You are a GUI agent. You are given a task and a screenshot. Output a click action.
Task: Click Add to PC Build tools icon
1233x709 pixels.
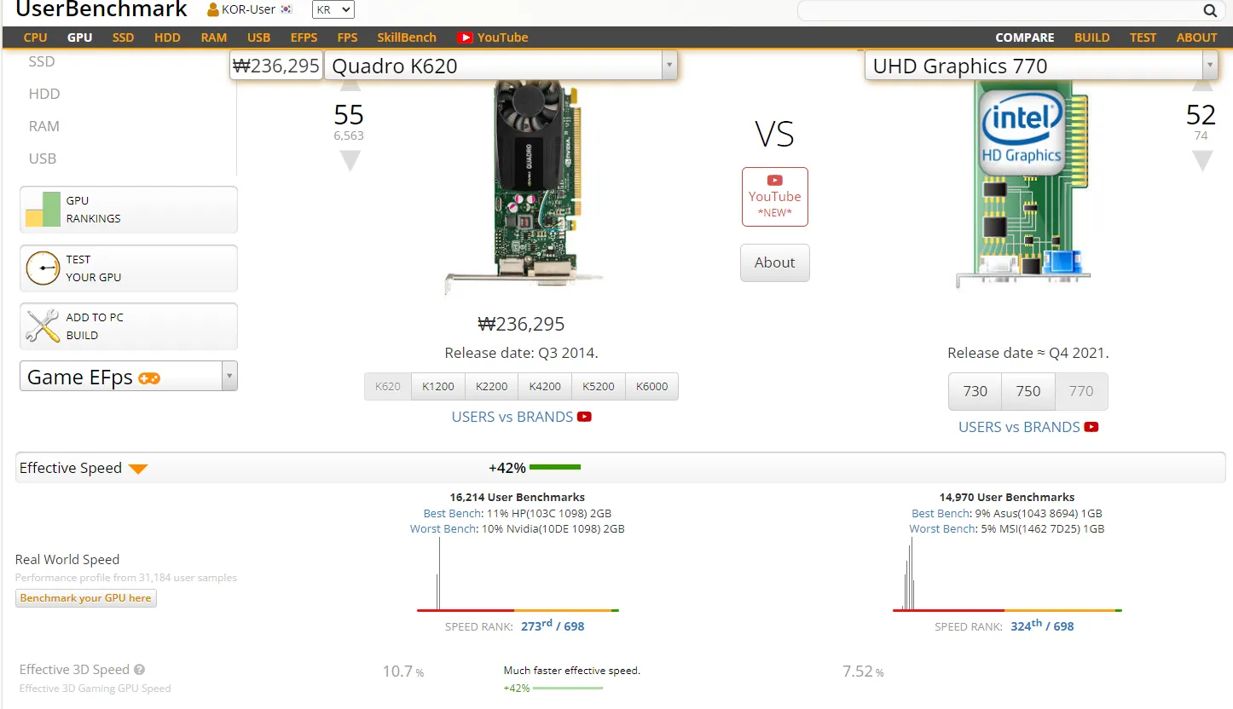[x=43, y=326]
